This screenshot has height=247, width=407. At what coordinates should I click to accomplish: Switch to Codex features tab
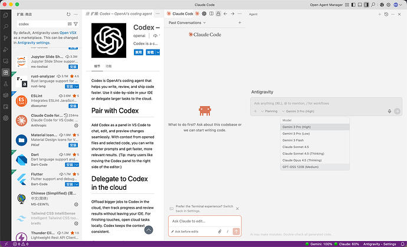point(109,66)
